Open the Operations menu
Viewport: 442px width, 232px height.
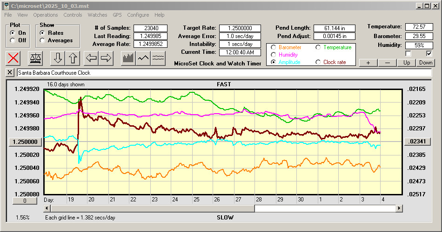46,15
